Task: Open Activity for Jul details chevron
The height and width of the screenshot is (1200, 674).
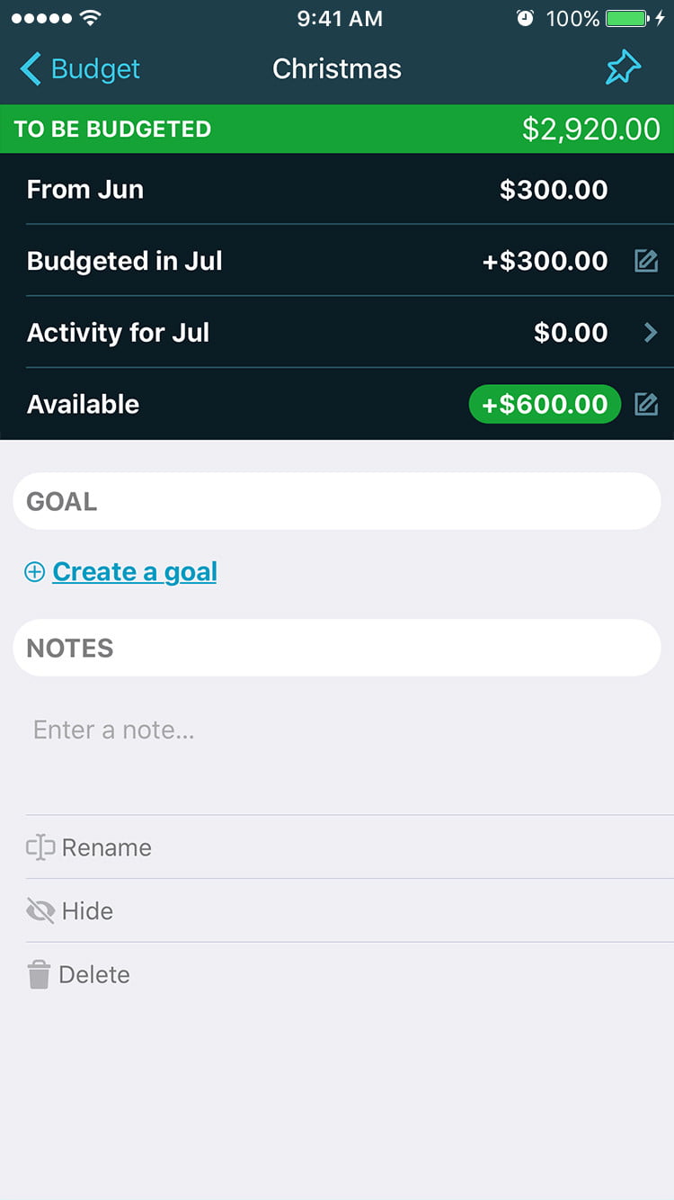Action: click(651, 333)
